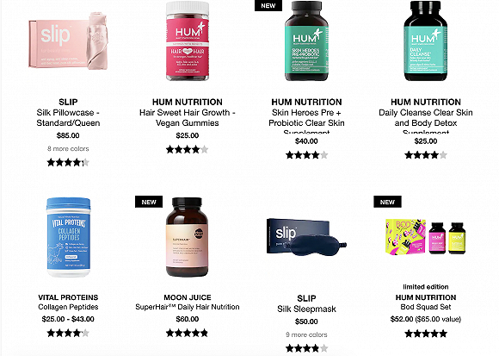Viewport: 499px width, 356px height.
Task: Open star rating for Silk Pillowcase
Action: (68, 163)
